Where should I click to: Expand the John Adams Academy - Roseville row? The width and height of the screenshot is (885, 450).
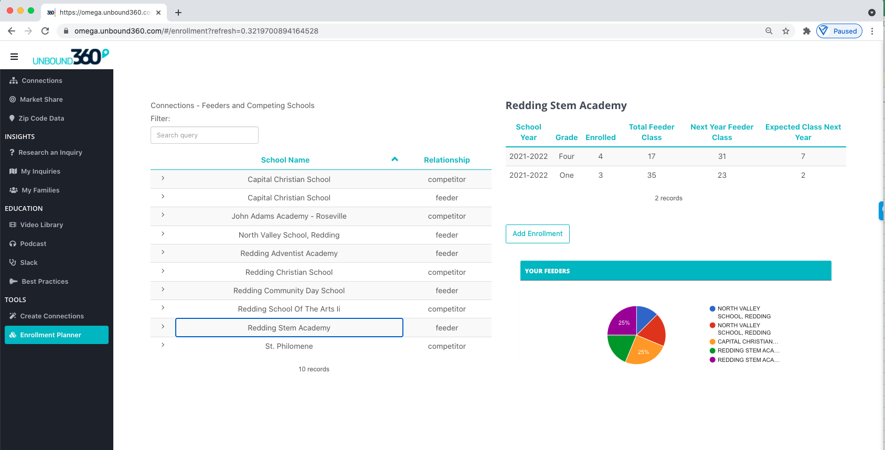163,215
